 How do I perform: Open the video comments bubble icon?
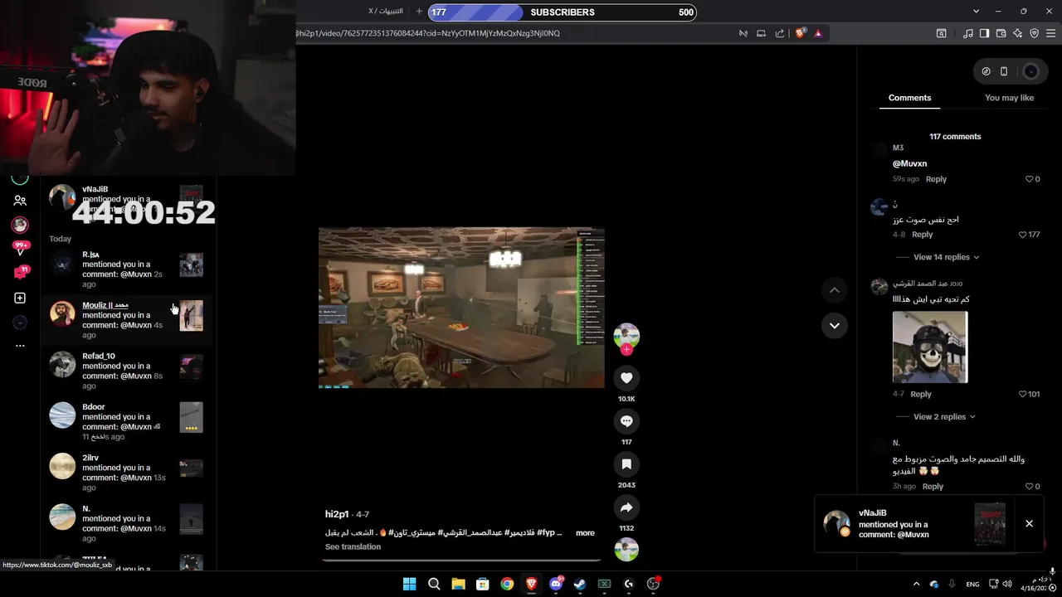pos(626,421)
